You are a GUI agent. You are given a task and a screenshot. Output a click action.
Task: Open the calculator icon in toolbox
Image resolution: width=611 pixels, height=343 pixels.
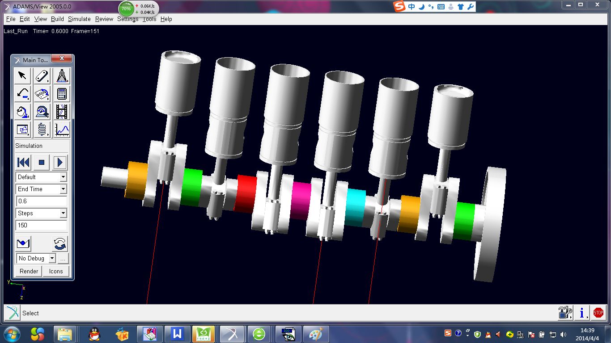point(62,94)
